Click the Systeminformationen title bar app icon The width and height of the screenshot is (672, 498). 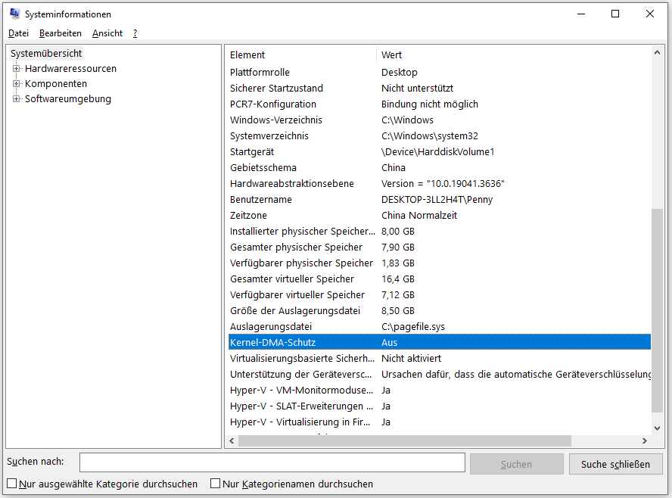[x=14, y=14]
